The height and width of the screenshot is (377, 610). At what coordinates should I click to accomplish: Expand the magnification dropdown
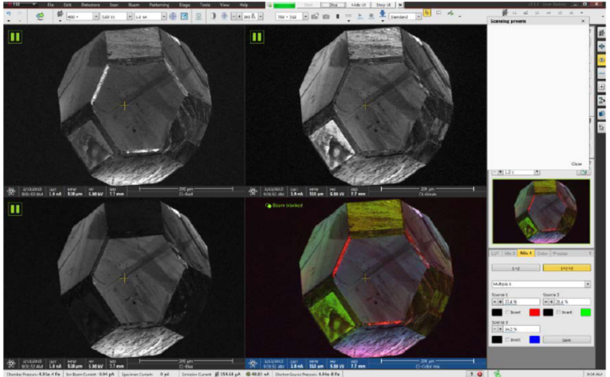[x=95, y=16]
